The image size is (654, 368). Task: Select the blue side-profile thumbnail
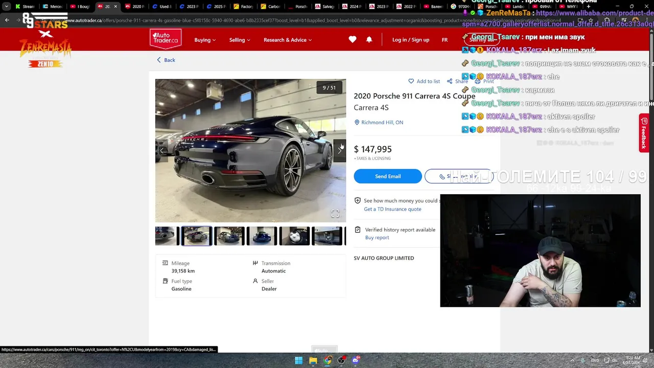262,236
